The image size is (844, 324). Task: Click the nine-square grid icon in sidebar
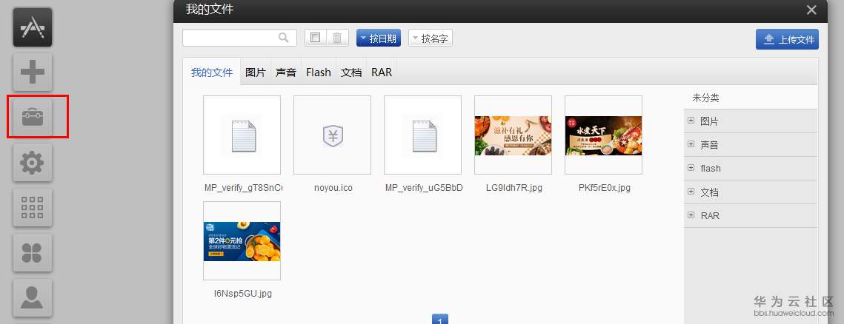[x=33, y=207]
